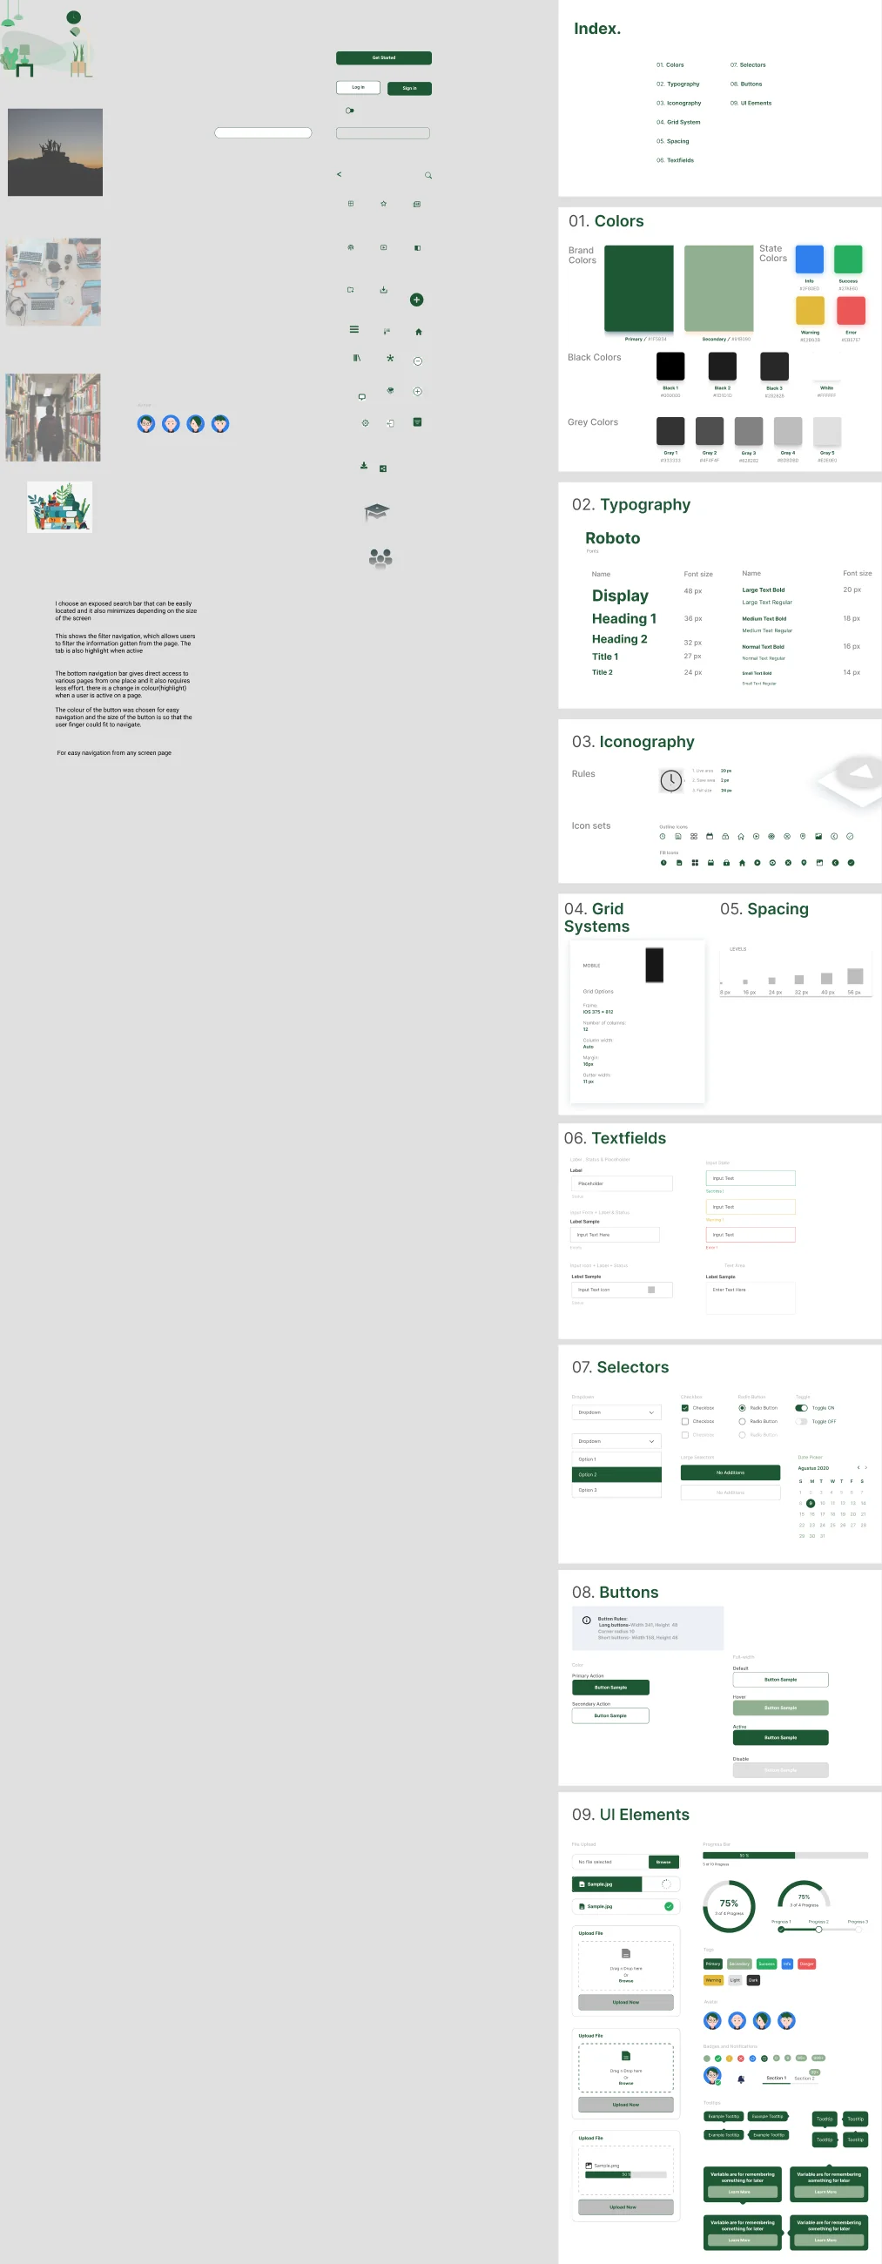The image size is (882, 2264).
Task: Click the notification bell icon
Action: 741,2079
